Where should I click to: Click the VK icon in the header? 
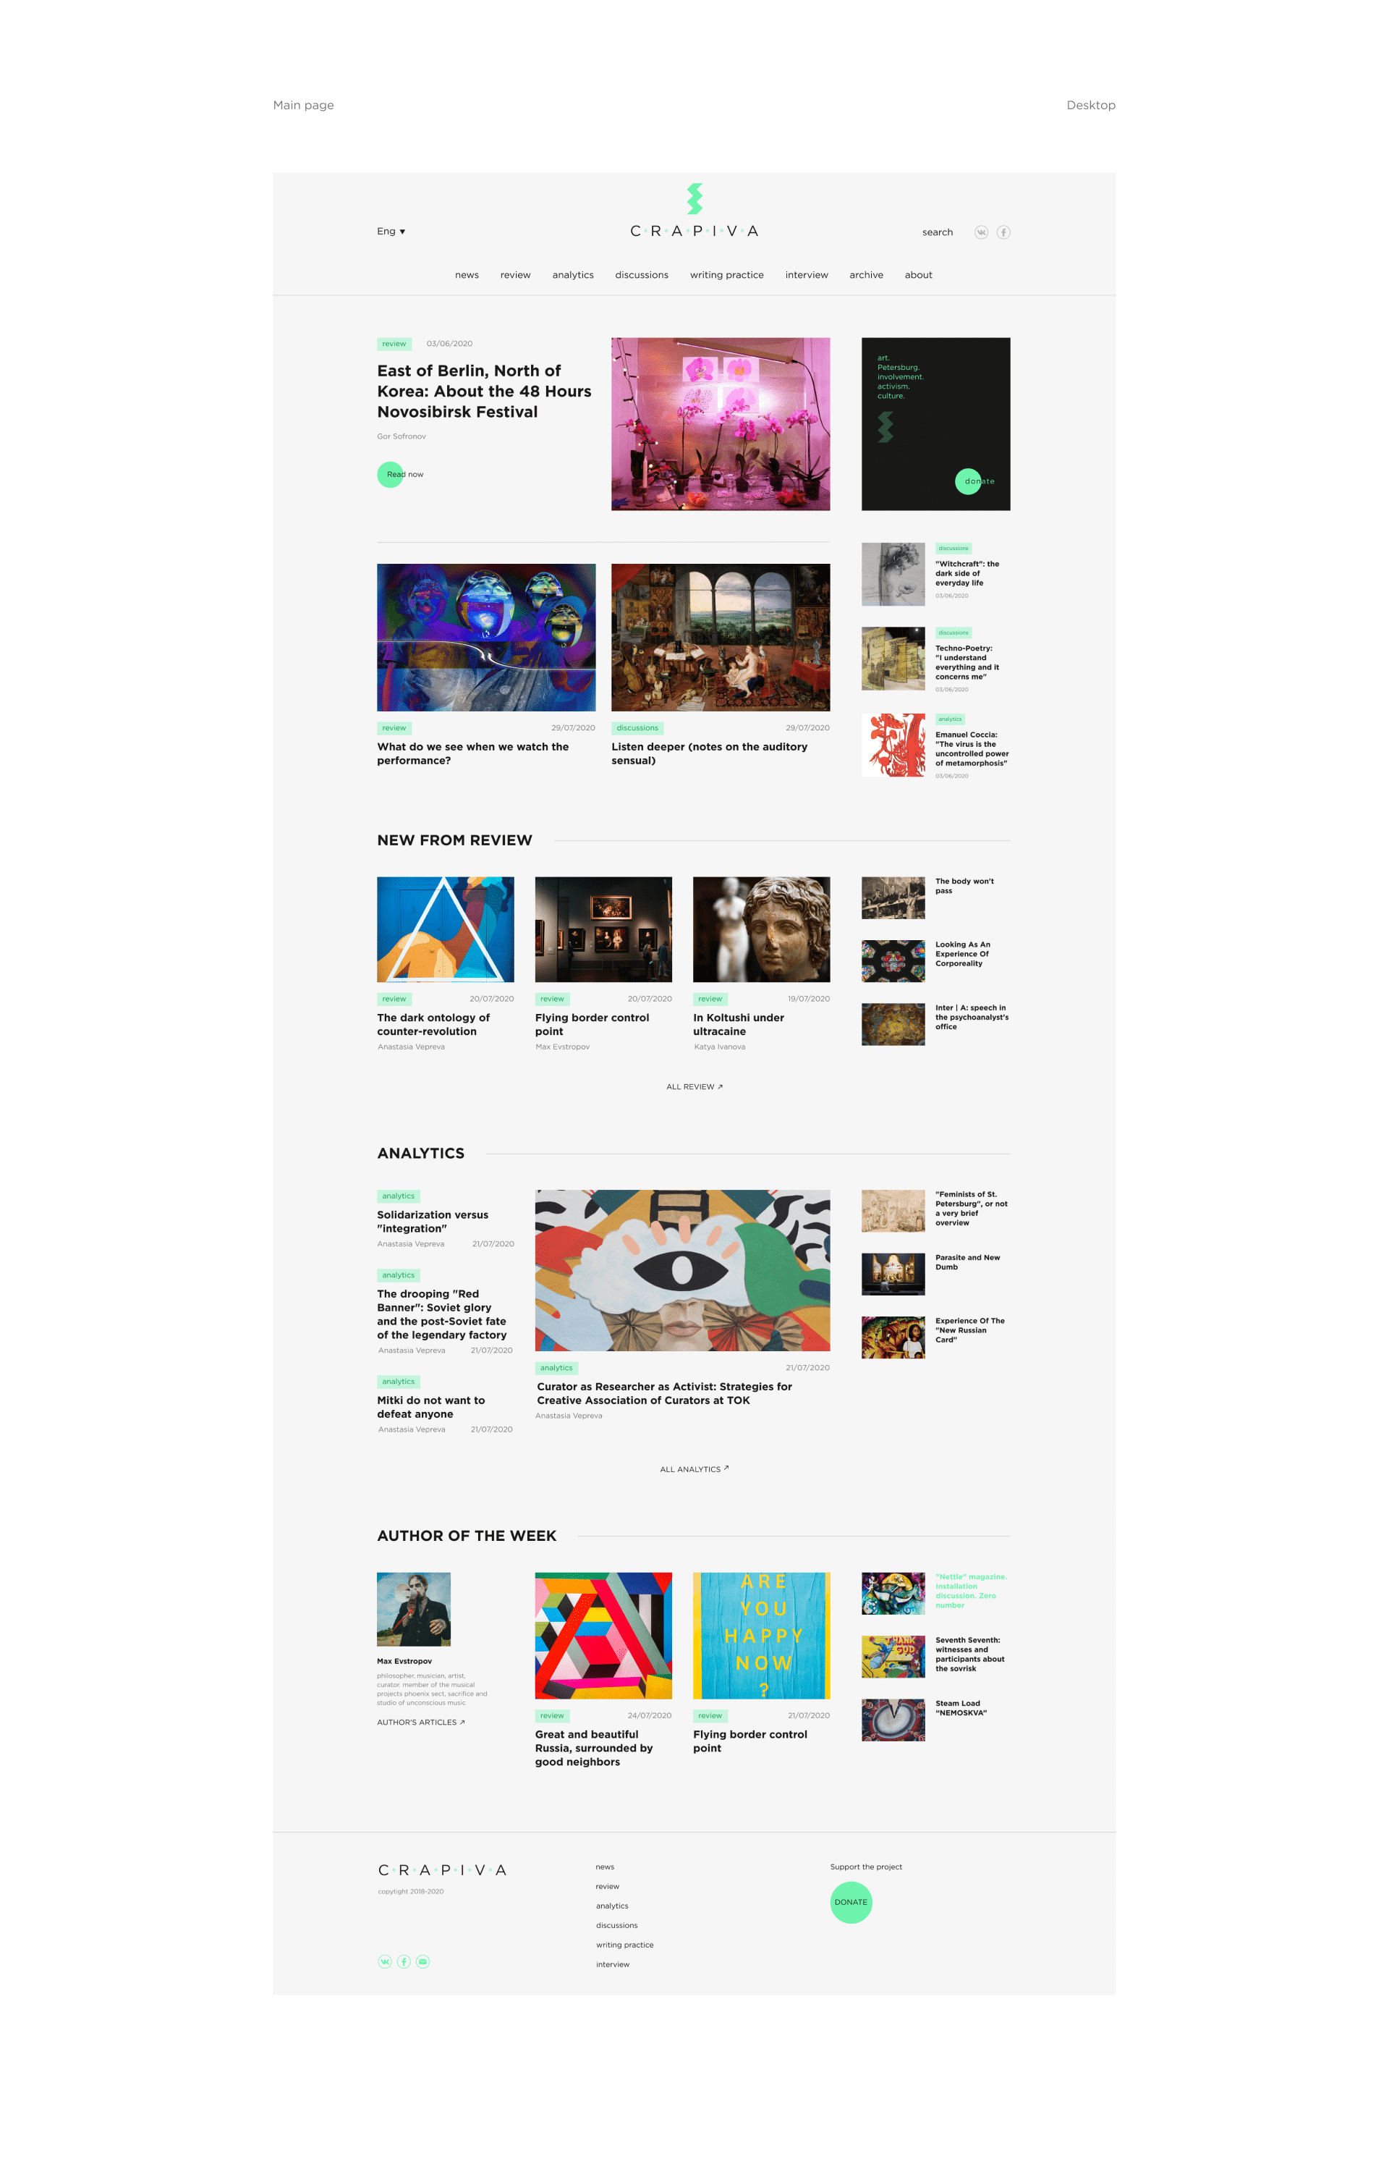coord(982,232)
